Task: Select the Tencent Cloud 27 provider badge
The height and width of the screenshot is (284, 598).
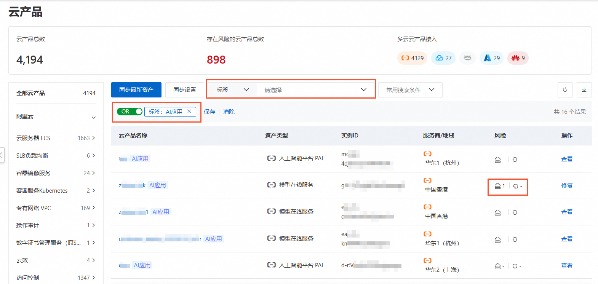Action: (x=443, y=58)
